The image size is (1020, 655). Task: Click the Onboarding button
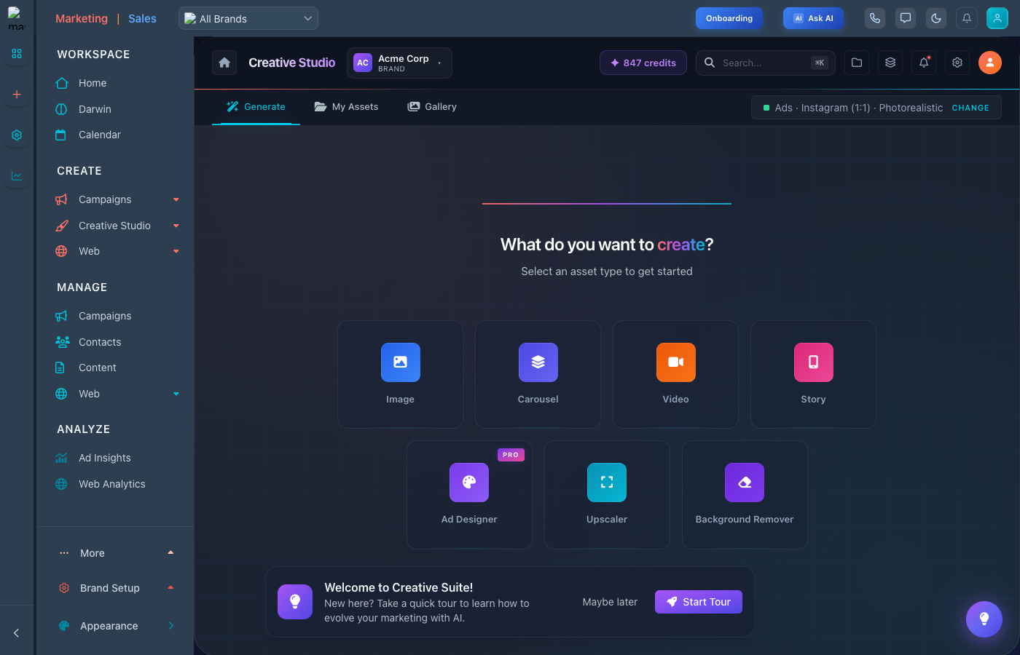pyautogui.click(x=729, y=18)
